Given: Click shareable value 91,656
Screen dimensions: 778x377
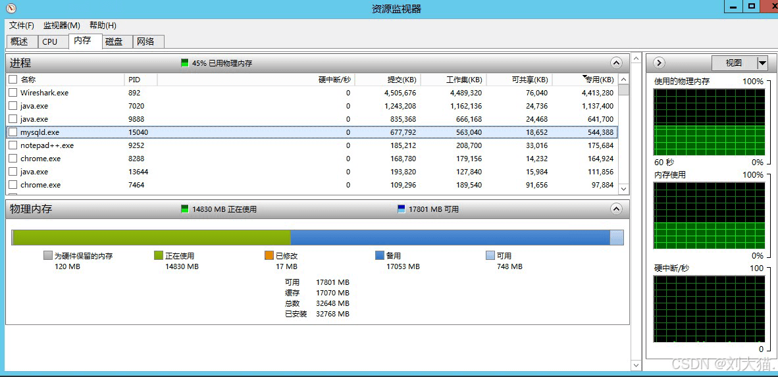Looking at the screenshot, I should point(535,184).
